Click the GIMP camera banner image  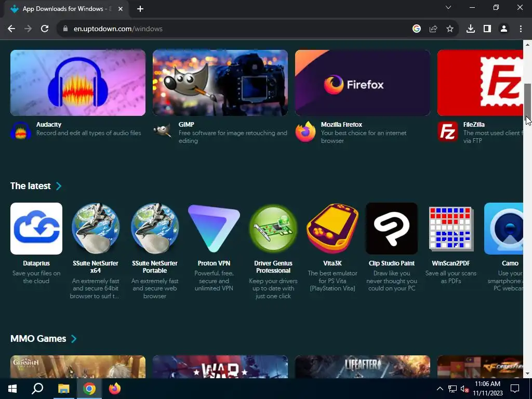(220, 83)
